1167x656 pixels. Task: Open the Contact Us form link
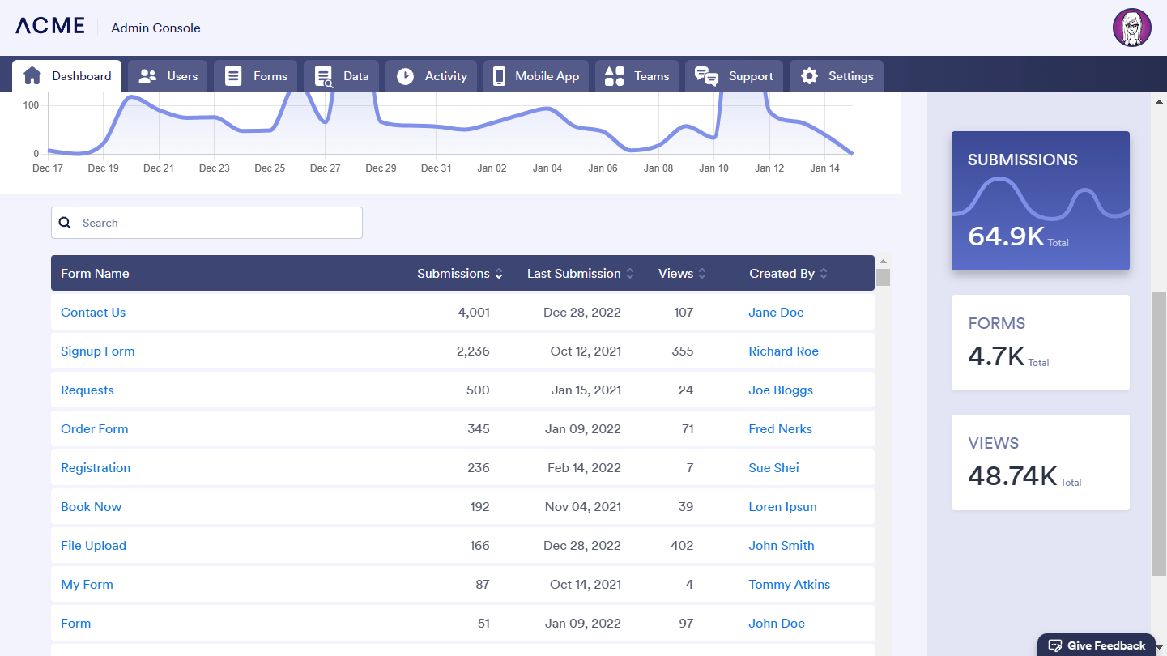click(93, 313)
